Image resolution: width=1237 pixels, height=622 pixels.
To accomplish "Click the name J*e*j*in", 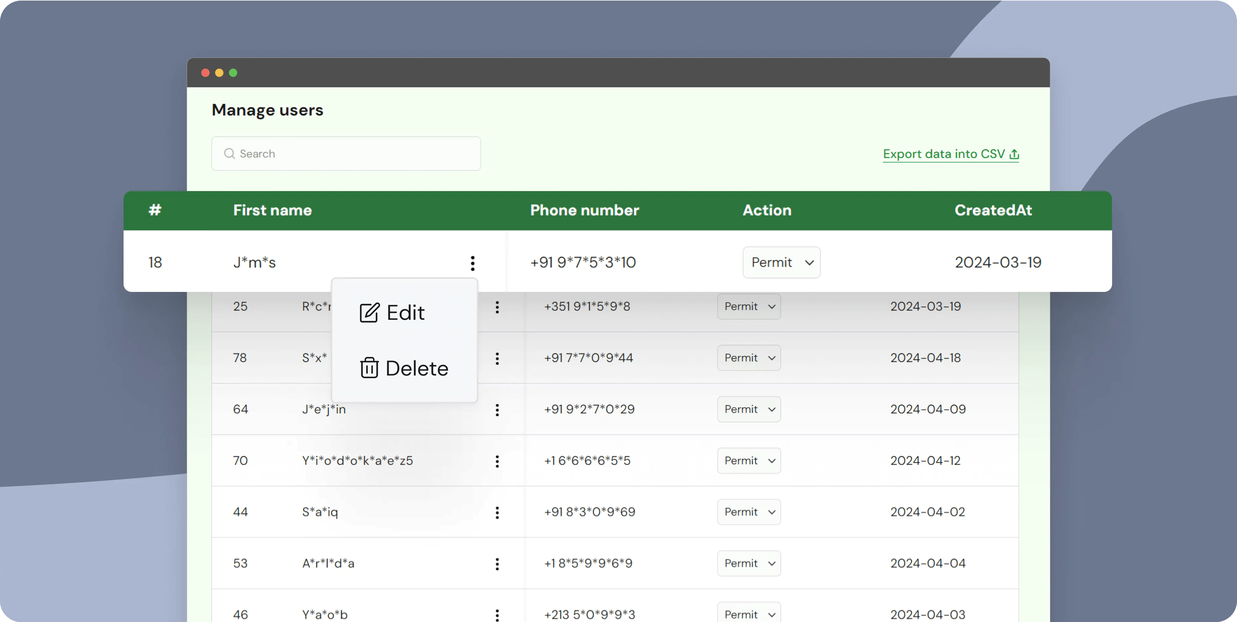I will 324,410.
